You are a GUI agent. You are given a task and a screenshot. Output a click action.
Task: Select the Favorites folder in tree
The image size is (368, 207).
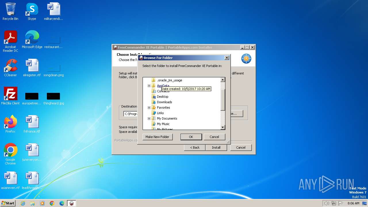163,108
